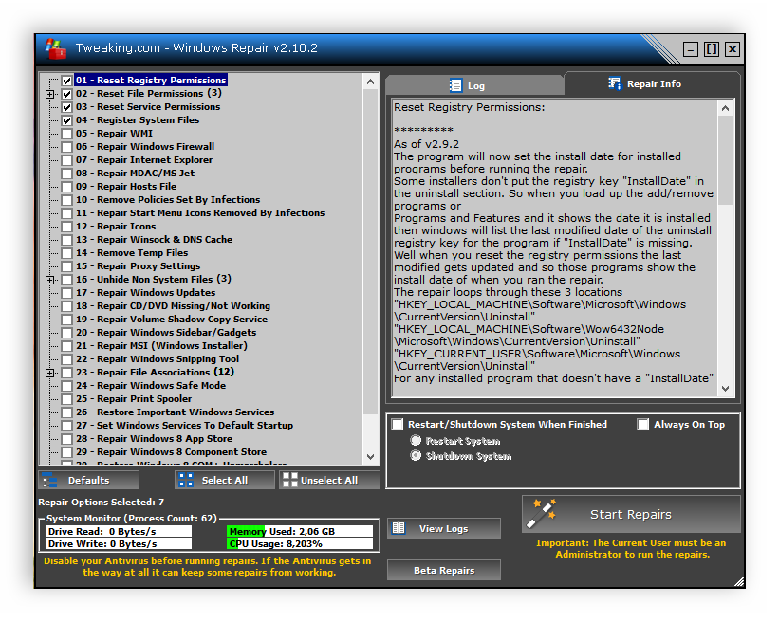The height and width of the screenshot is (622, 779).
Task: Click the Repair Options Selected: 7 text
Action: pyautogui.click(x=102, y=503)
